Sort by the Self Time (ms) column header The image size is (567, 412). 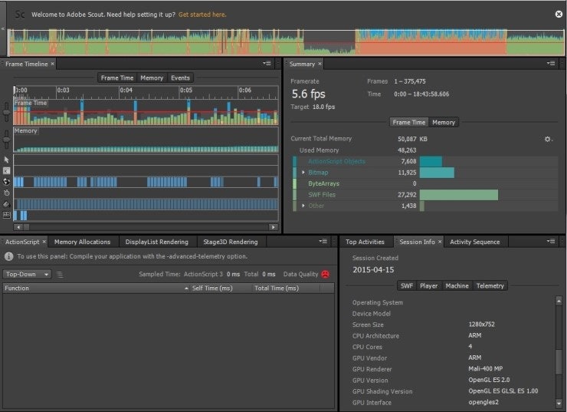coord(214,288)
